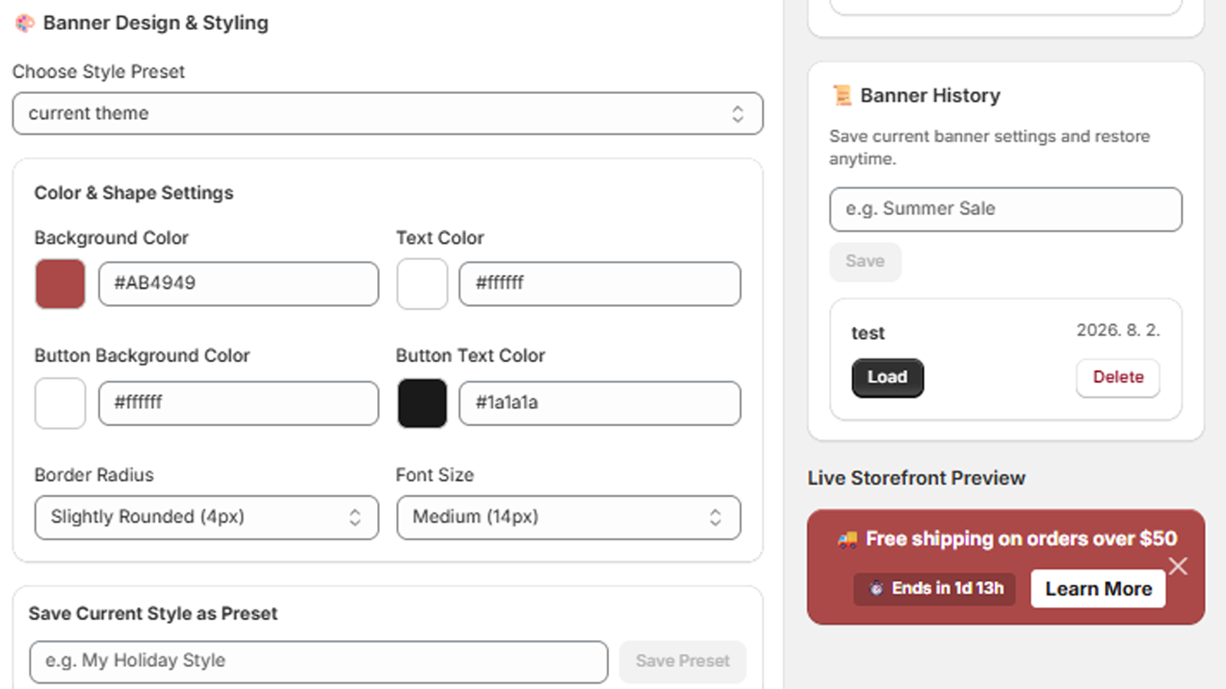Click the red Background Color swatch
This screenshot has height=689, width=1226.
point(60,284)
